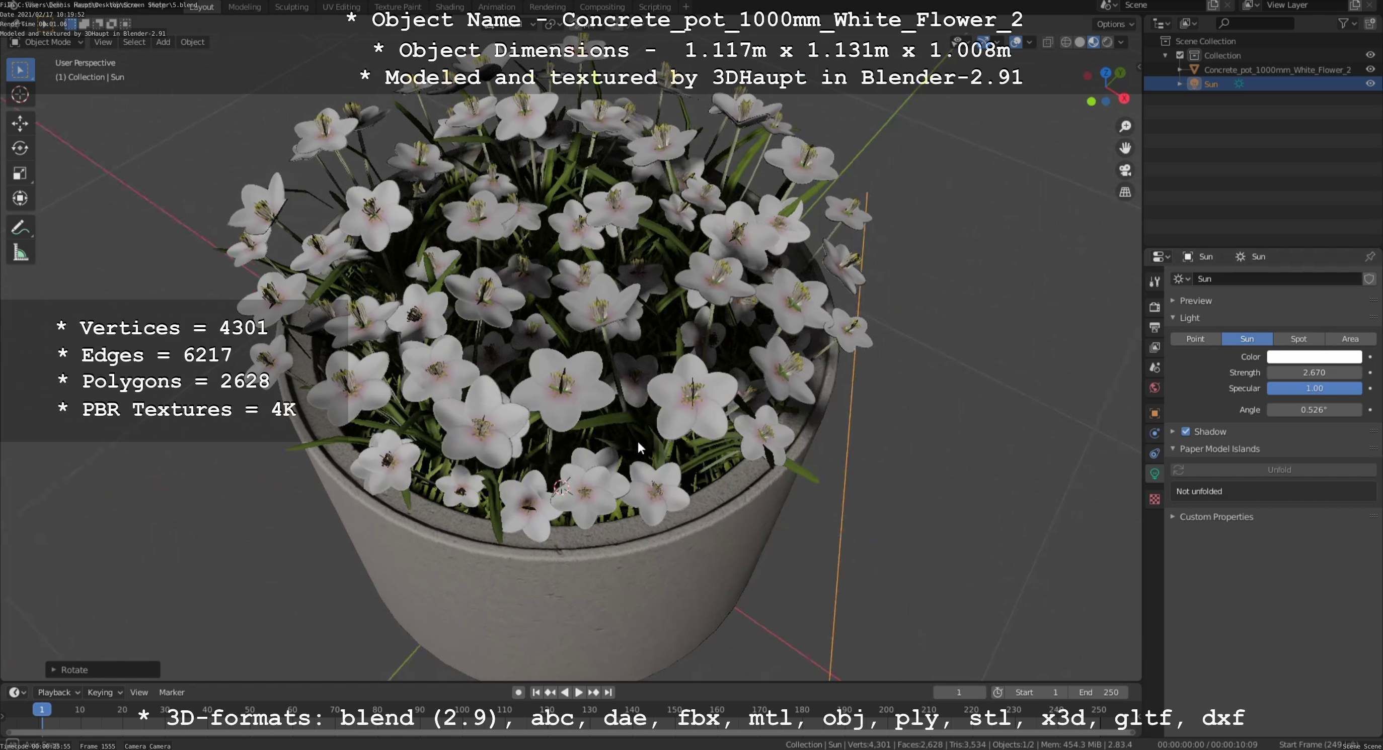Screen dimensions: 1383x750
Task: Select the Measure ruler tool
Action: (x=21, y=252)
